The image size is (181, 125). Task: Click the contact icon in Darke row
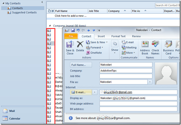pyautogui.click(x=49, y=82)
